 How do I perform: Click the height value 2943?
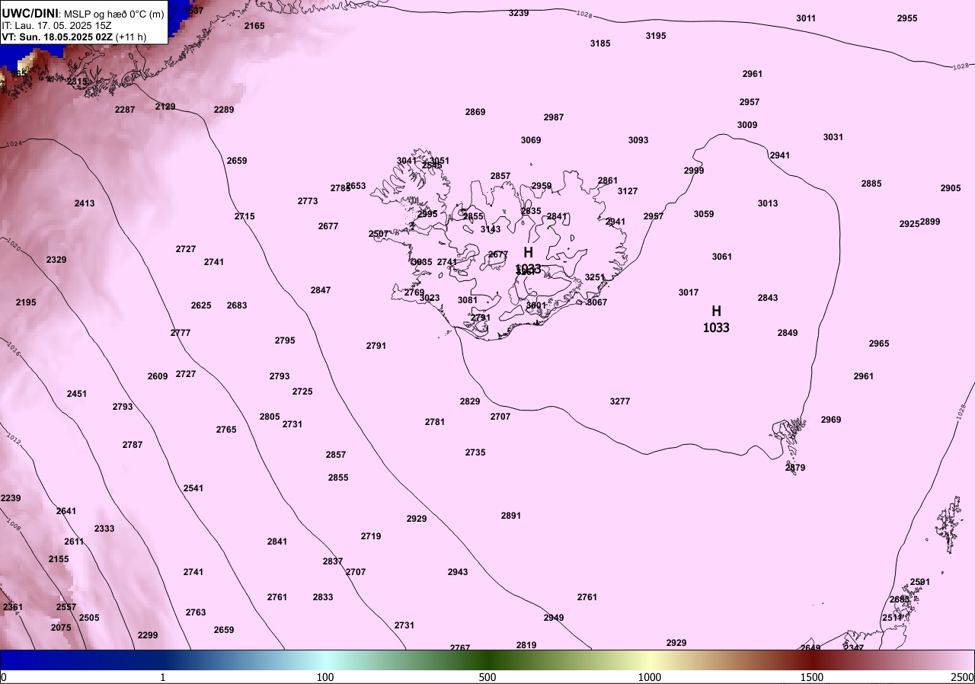[458, 572]
